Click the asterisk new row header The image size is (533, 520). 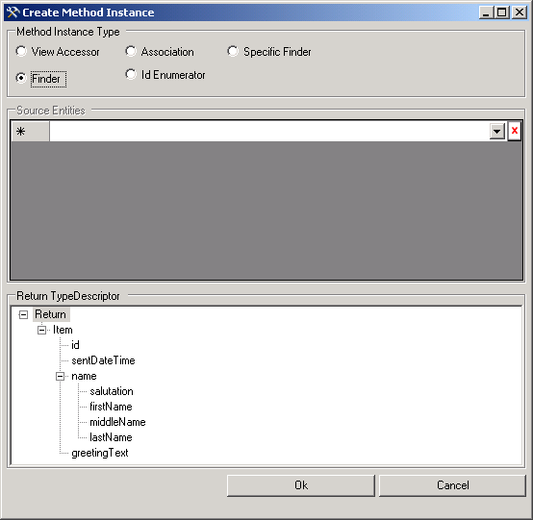tap(30, 131)
